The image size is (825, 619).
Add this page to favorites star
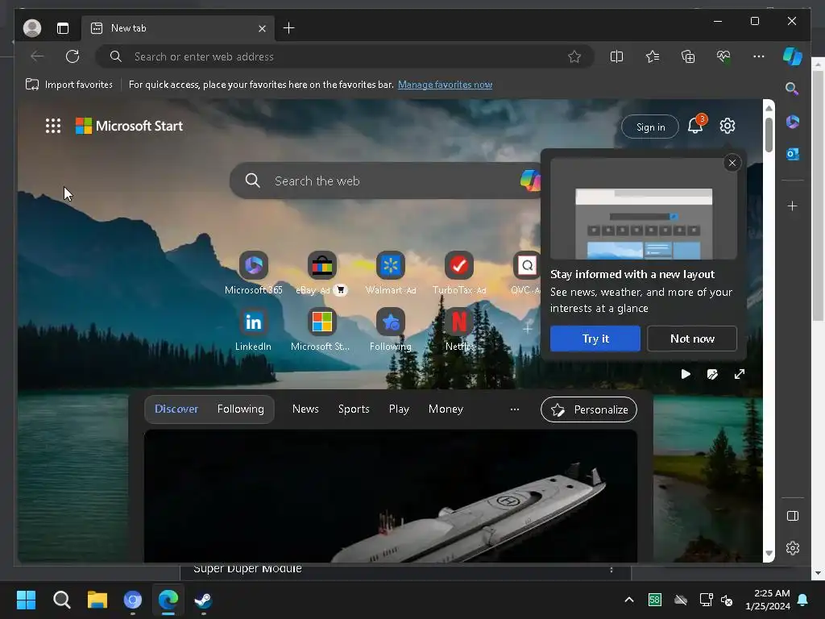(x=574, y=56)
